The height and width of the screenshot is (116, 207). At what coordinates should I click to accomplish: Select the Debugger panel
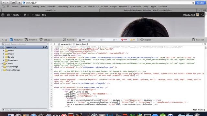point(46,40)
